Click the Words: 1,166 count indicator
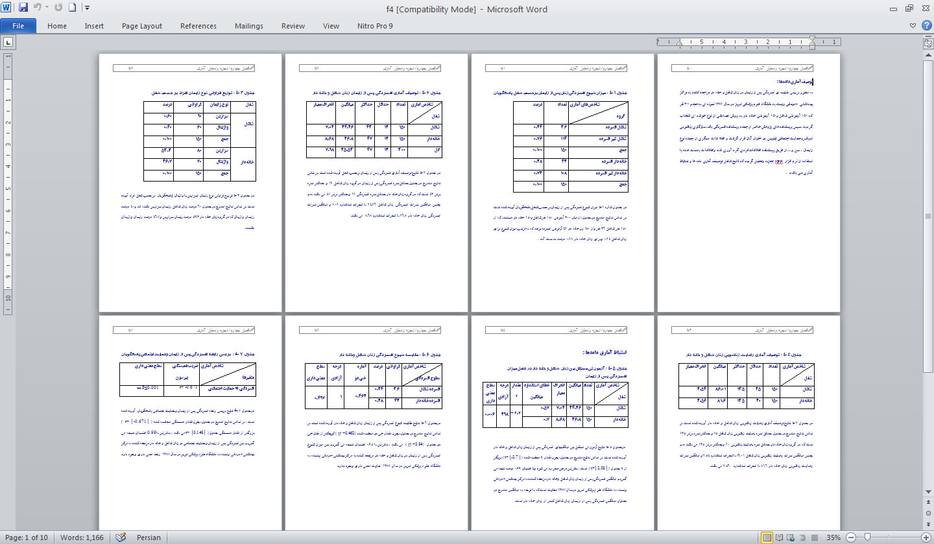934x544 pixels. click(82, 538)
